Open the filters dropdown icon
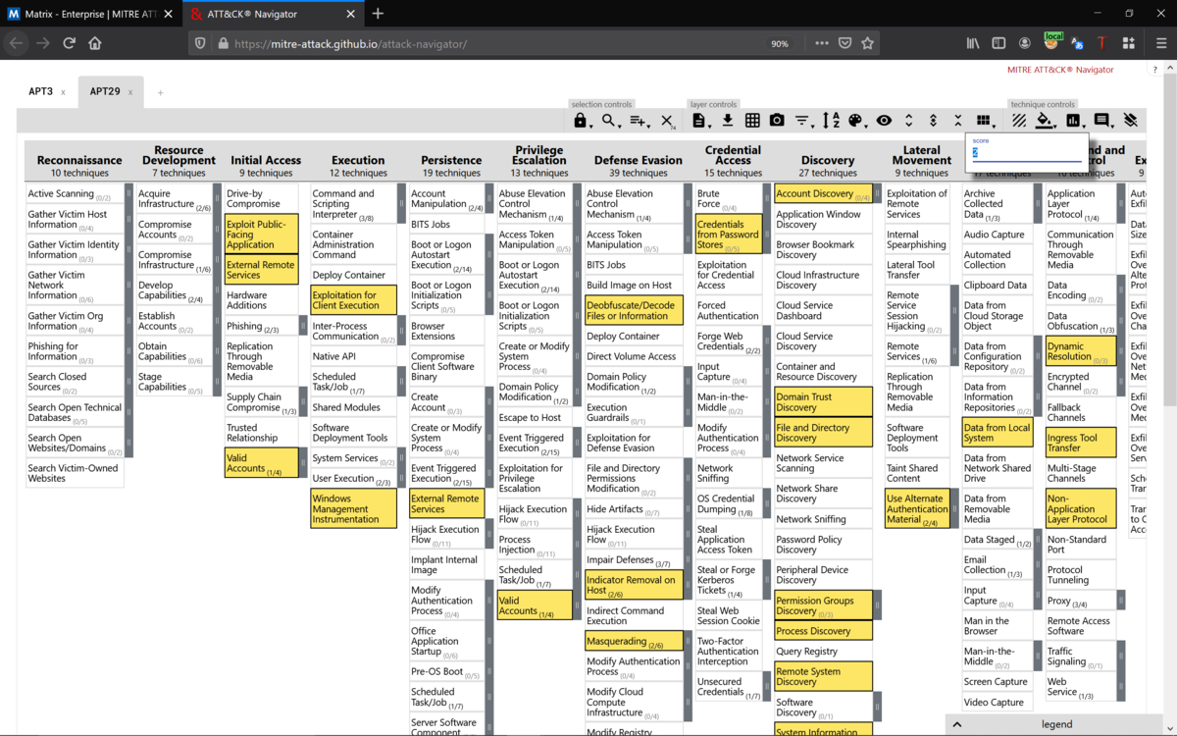The image size is (1177, 736). pos(803,121)
